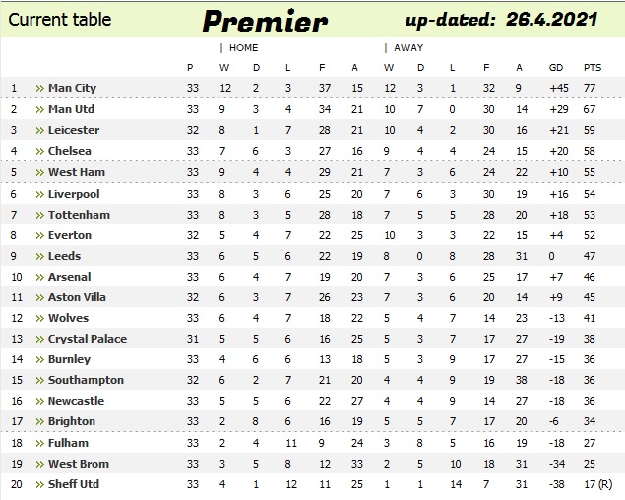Click the arrow icon beside Man City
This screenshot has height=500, width=625.
tap(39, 89)
